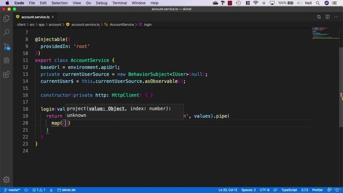
Task: Open the Extensions view in activity bar
Action: click(6, 74)
